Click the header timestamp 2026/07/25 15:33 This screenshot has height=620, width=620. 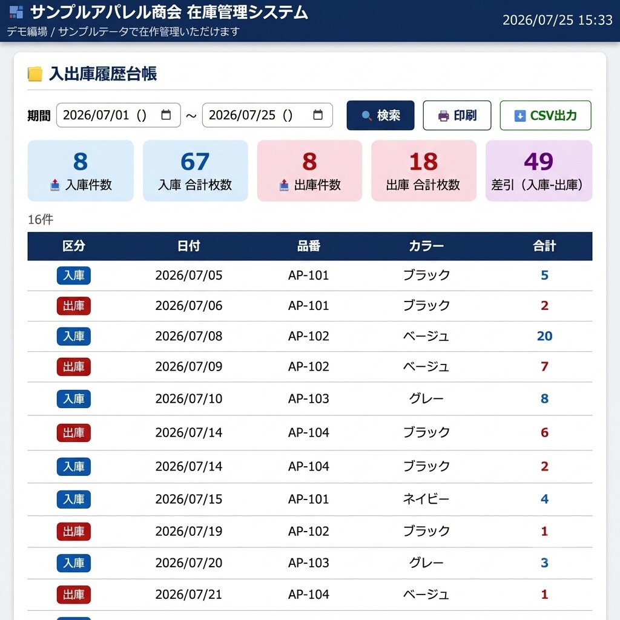click(x=558, y=20)
